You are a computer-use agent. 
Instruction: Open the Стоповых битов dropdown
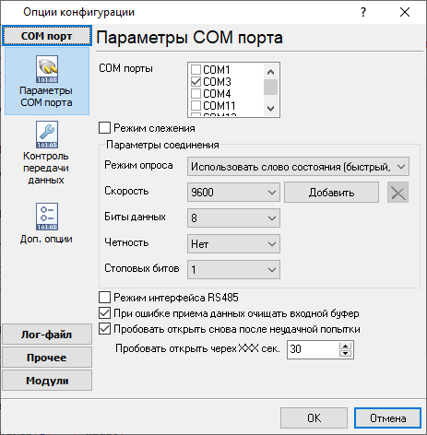click(233, 270)
